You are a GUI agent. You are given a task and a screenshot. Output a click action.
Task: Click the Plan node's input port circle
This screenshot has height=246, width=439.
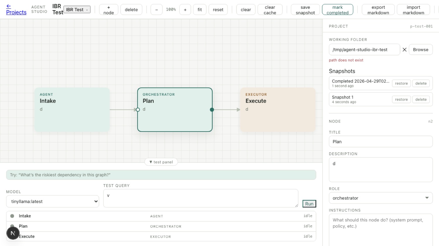pos(138,110)
